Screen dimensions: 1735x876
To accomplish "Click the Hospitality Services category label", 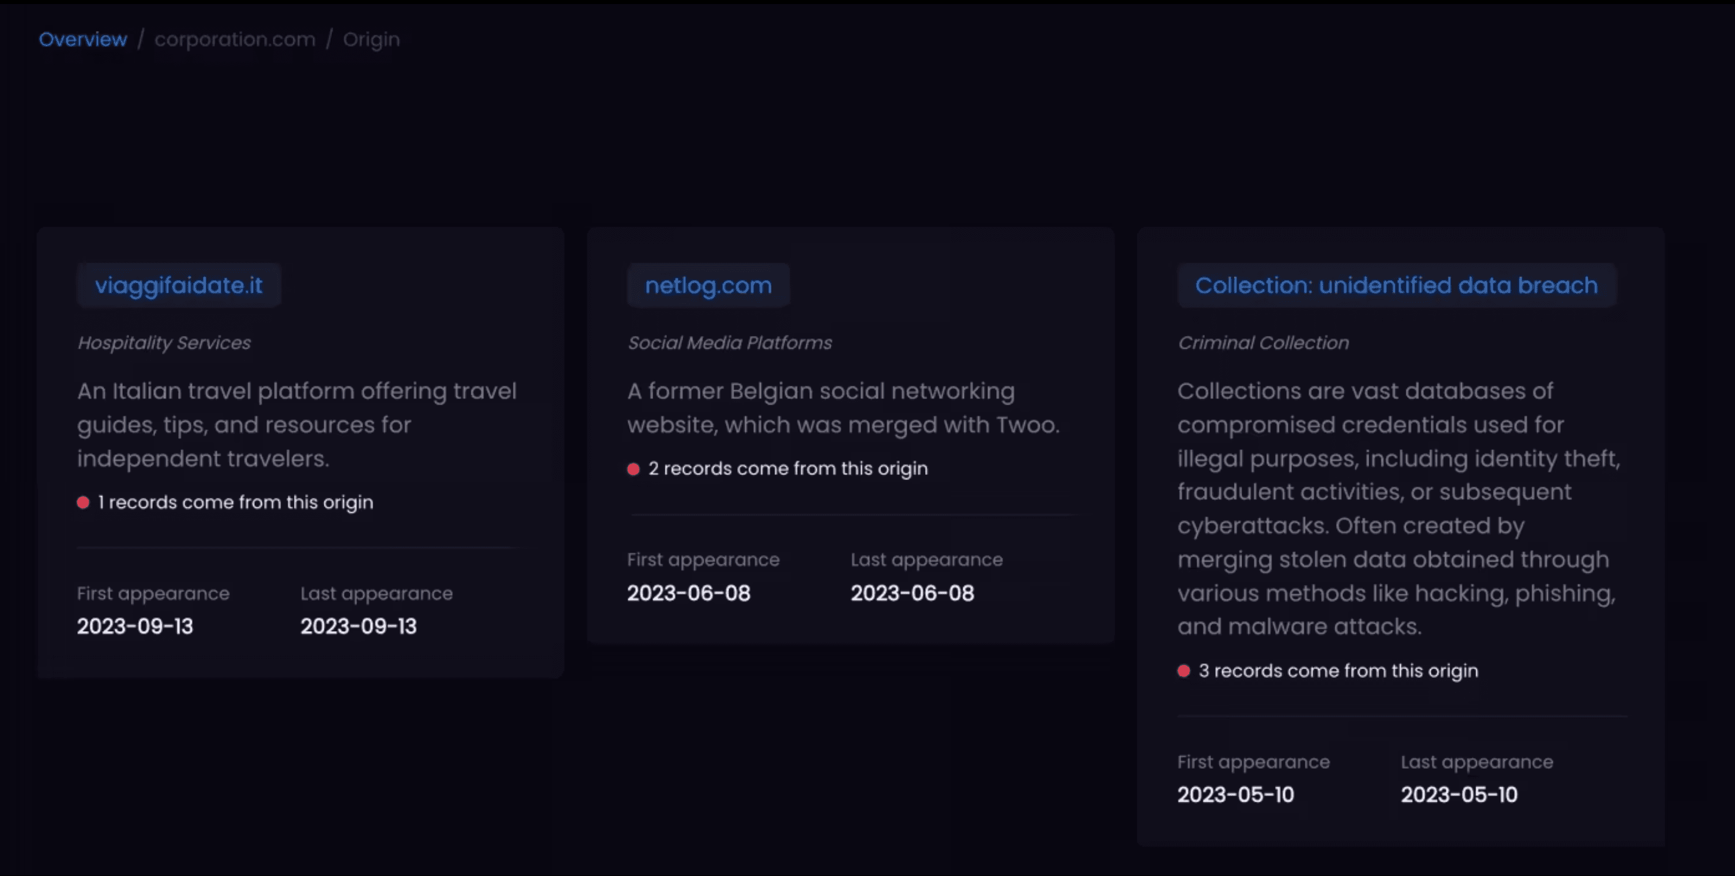I will (164, 343).
